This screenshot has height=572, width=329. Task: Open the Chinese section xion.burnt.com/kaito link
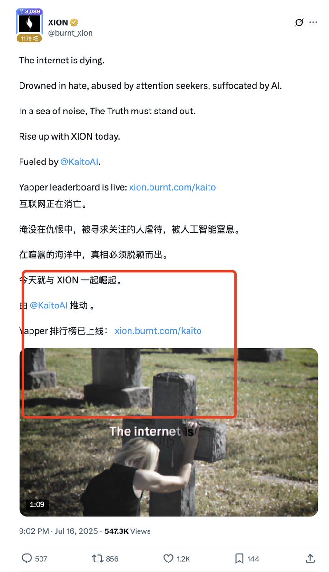point(158,331)
